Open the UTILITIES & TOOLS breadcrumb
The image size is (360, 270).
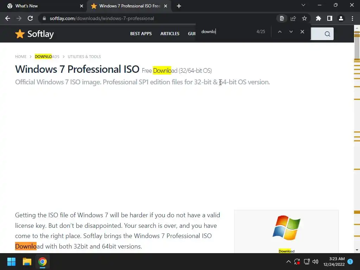(84, 57)
